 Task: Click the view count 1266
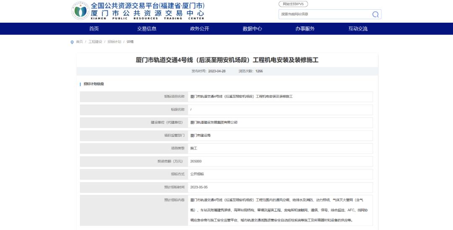(259, 71)
